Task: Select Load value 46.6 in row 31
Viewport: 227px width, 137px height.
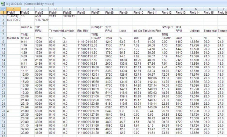Action: coord(126,122)
